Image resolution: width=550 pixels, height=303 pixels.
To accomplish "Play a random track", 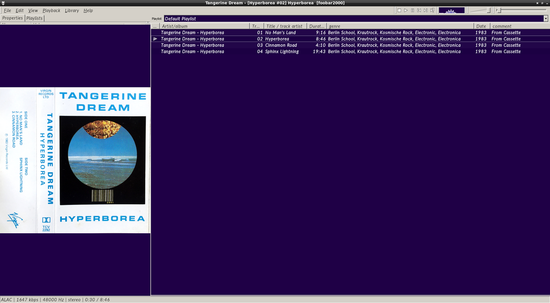I will pos(432,10).
